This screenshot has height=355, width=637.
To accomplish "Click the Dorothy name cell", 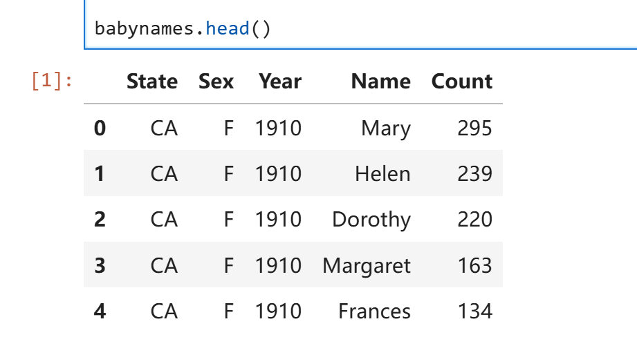I will click(x=371, y=220).
